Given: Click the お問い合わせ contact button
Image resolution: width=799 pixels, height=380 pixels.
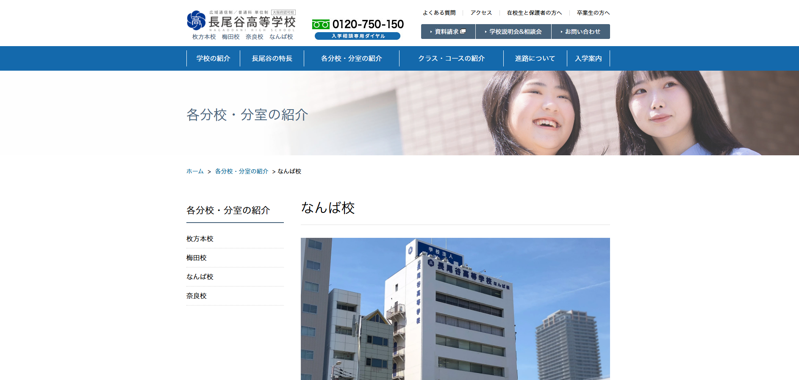Looking at the screenshot, I should (581, 32).
